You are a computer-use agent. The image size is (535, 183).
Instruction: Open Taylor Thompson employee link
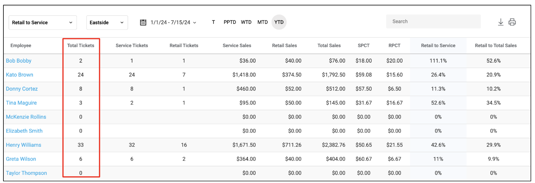tap(26, 173)
